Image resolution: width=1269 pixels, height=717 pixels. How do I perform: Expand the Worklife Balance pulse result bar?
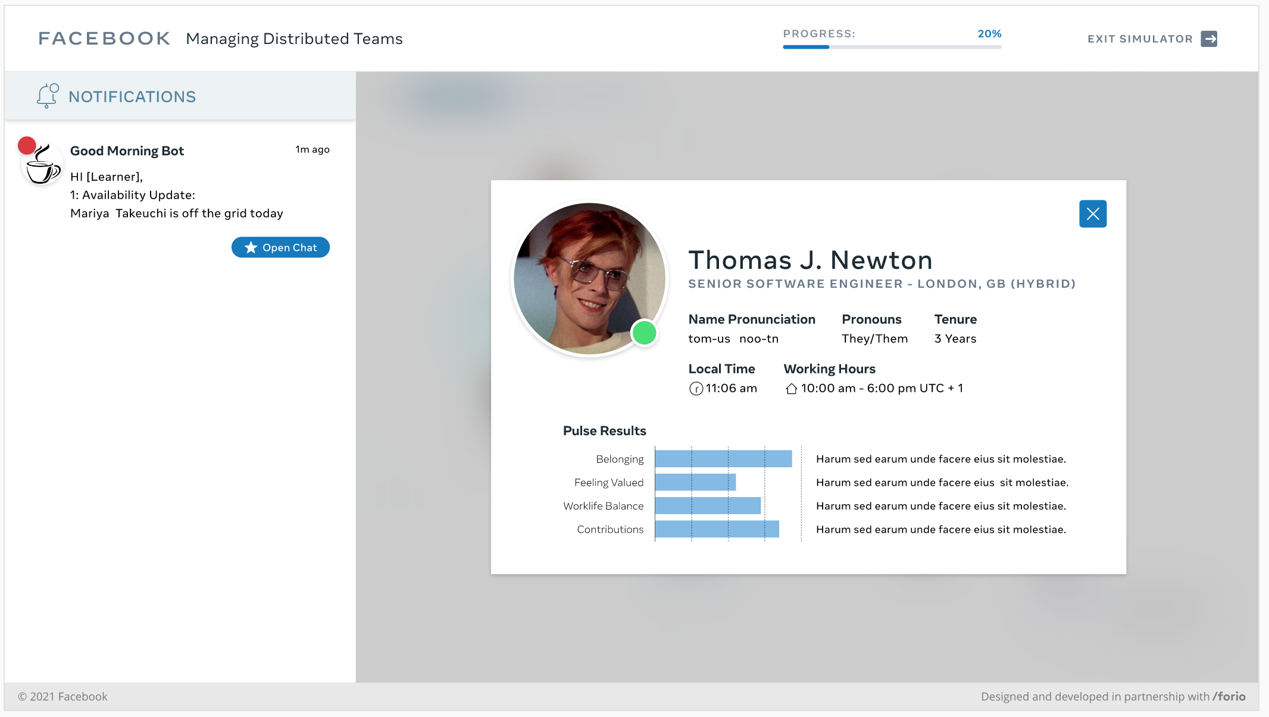[x=708, y=505]
